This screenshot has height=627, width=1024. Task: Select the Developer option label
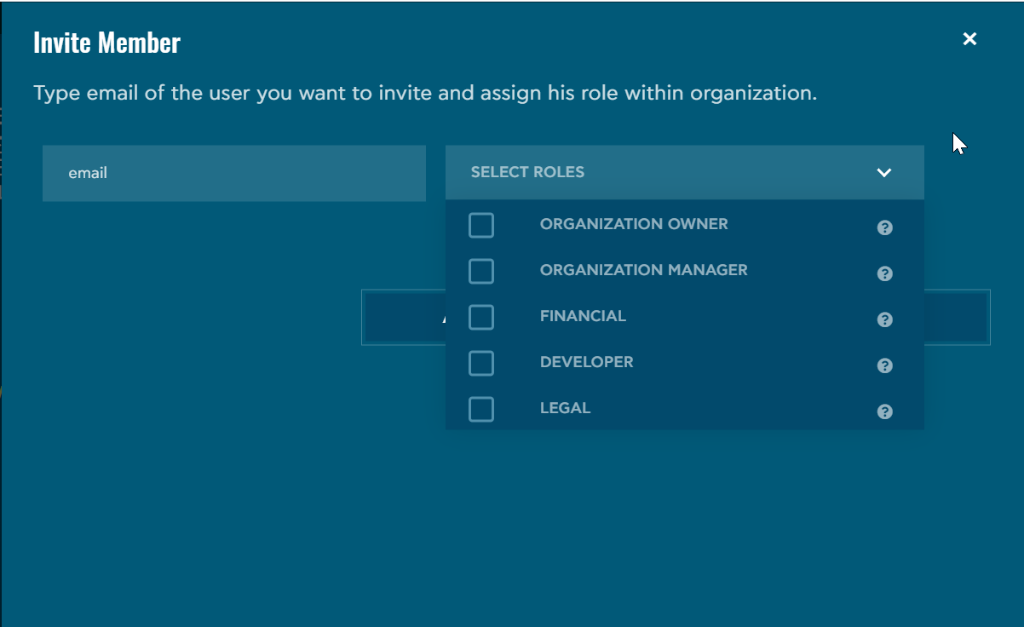pos(586,362)
